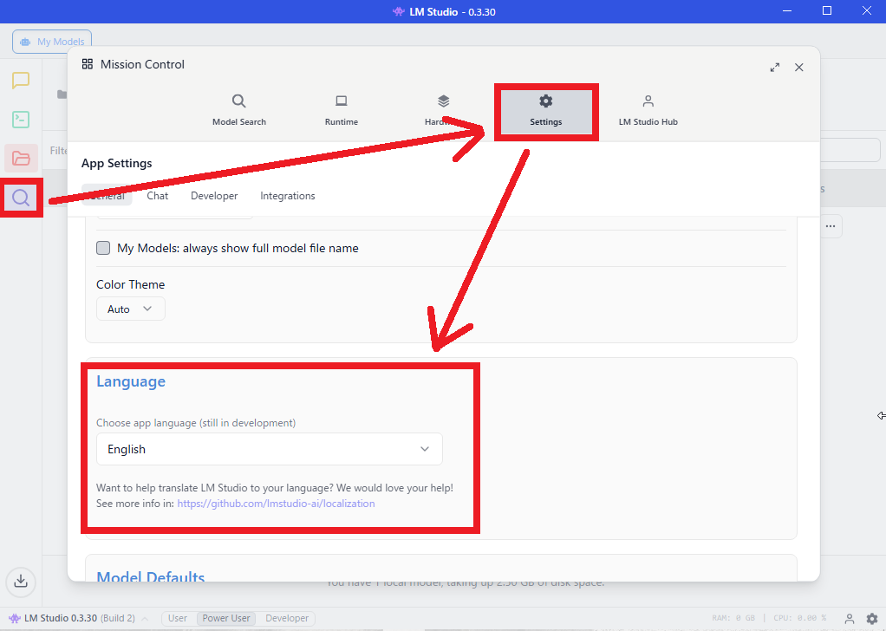Select the Settings tab in Mission Control
This screenshot has height=631, width=886.
546,110
